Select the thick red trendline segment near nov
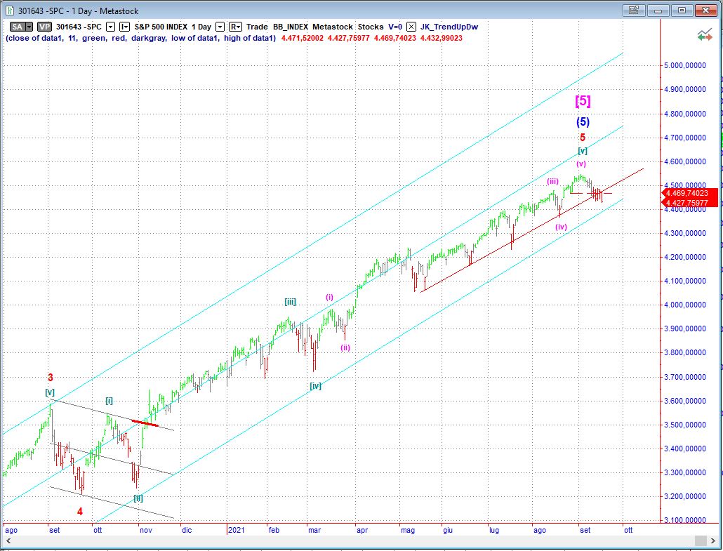Screen dimensions: 723x551 point(145,423)
